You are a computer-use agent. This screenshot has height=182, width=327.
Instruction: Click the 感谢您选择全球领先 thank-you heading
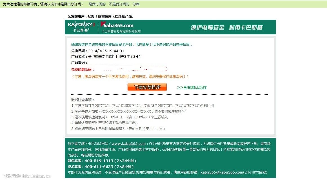click(132, 45)
